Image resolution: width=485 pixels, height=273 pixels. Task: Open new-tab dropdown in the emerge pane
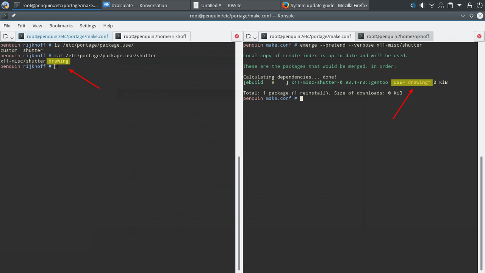coord(251,36)
